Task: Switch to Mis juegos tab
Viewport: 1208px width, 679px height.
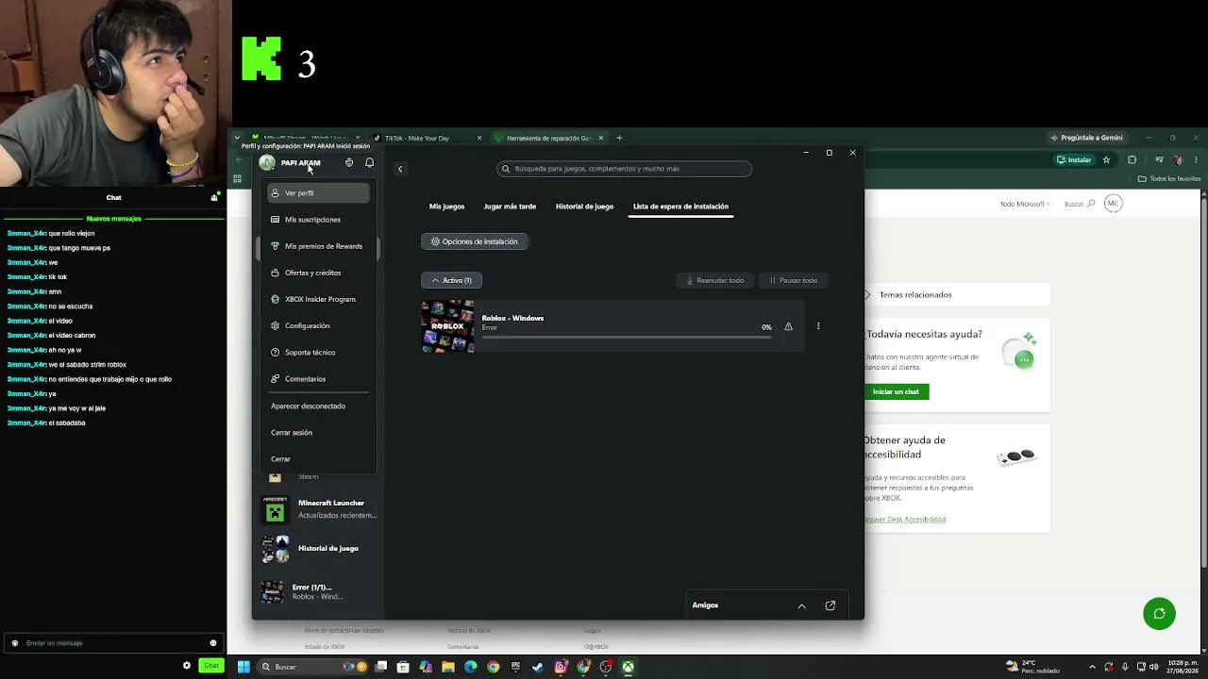Action: coord(446,207)
